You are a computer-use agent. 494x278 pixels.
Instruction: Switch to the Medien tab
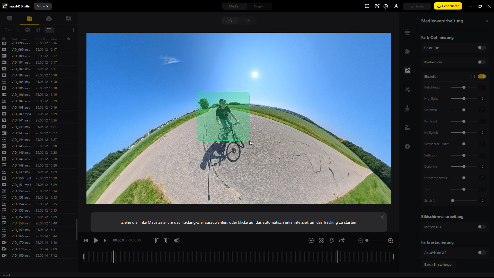(235, 6)
